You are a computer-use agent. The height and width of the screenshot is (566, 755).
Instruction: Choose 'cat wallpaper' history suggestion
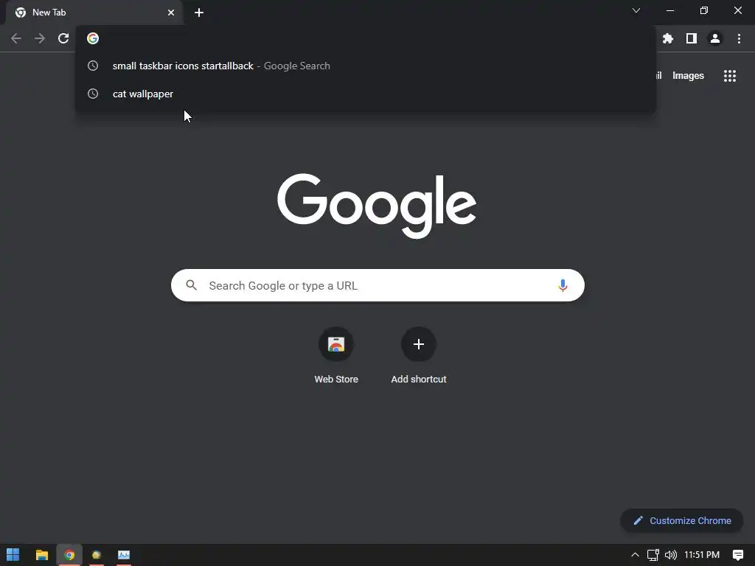(366, 94)
